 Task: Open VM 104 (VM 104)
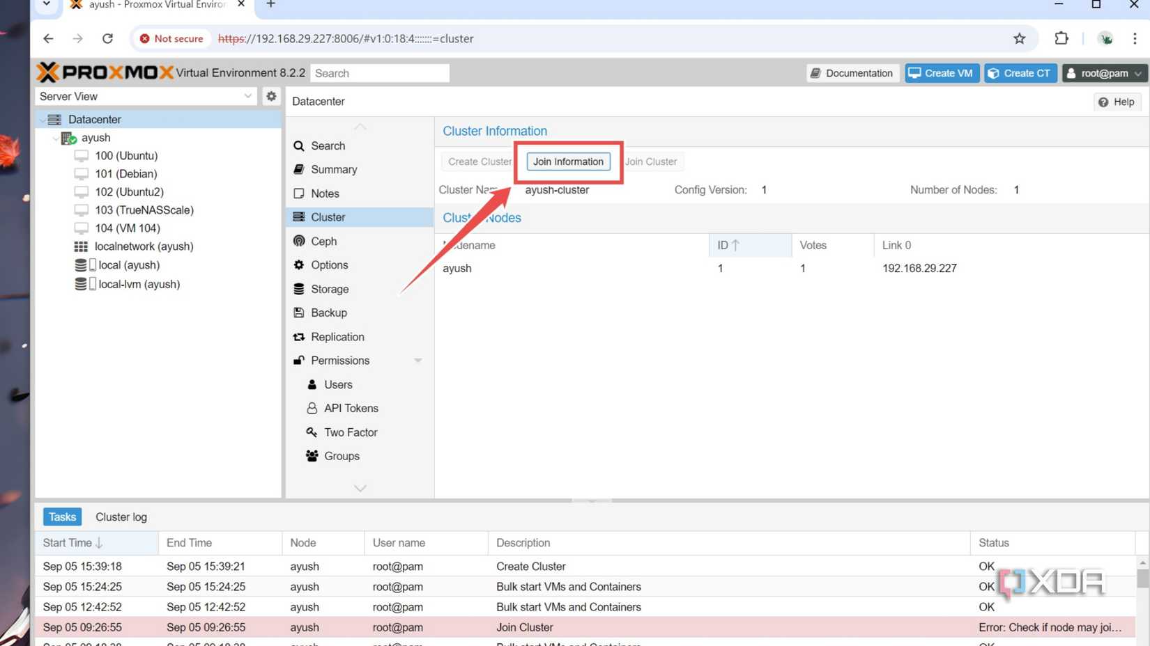128,228
